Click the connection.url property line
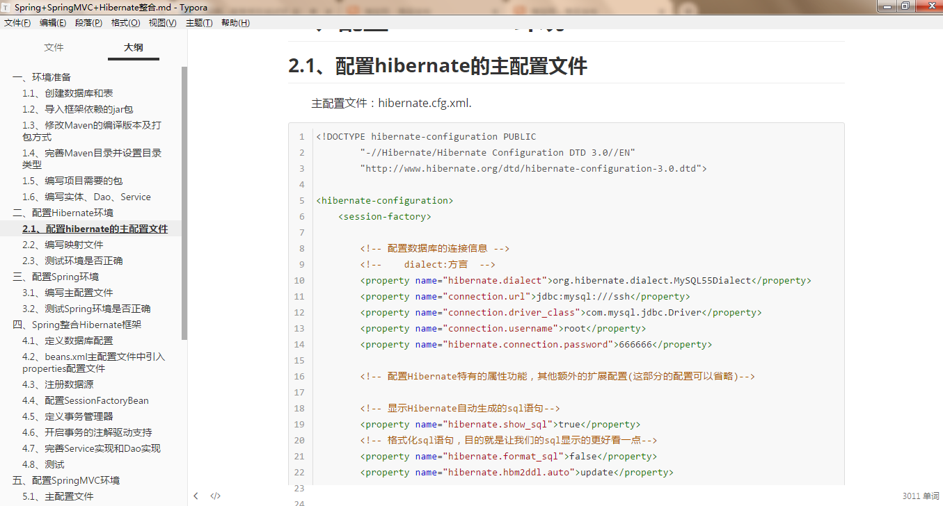 [x=525, y=297]
